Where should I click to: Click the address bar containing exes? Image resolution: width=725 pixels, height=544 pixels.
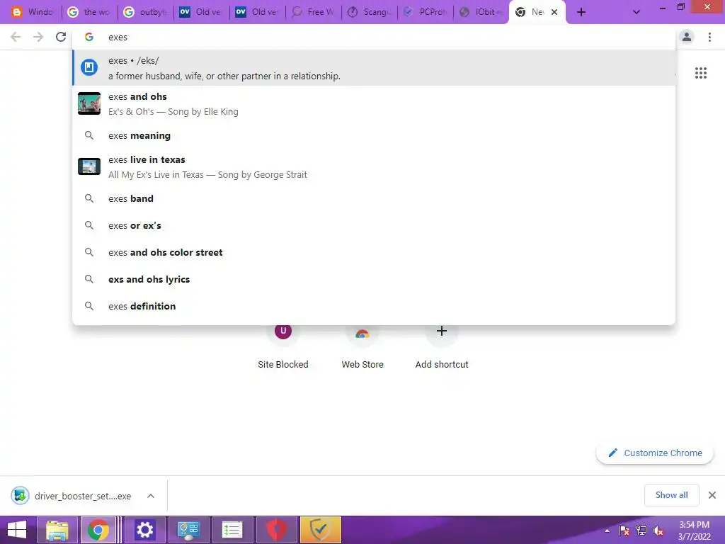click(374, 37)
